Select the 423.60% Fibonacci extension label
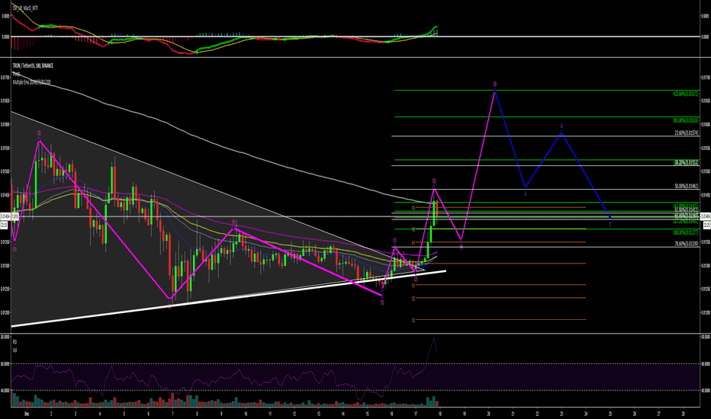The height and width of the screenshot is (419, 711). pos(686,94)
